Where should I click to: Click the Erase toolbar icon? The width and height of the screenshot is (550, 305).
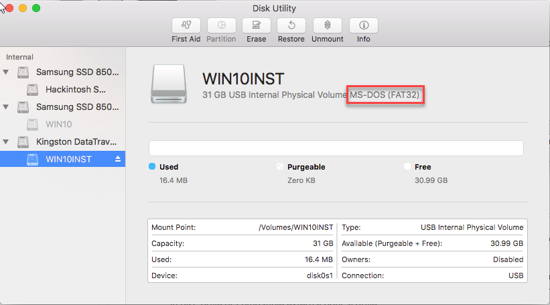pyautogui.click(x=256, y=25)
